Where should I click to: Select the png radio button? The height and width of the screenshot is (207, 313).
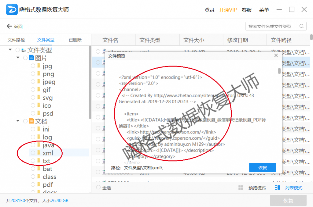pos(33,74)
